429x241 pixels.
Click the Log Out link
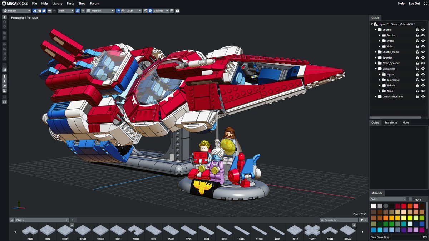pyautogui.click(x=415, y=3)
